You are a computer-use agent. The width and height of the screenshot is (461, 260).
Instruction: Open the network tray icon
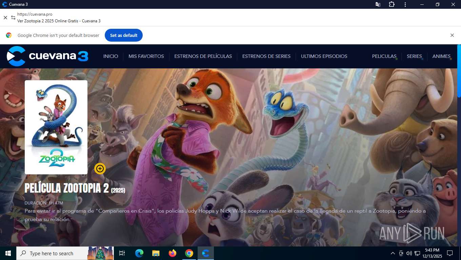tap(417, 253)
